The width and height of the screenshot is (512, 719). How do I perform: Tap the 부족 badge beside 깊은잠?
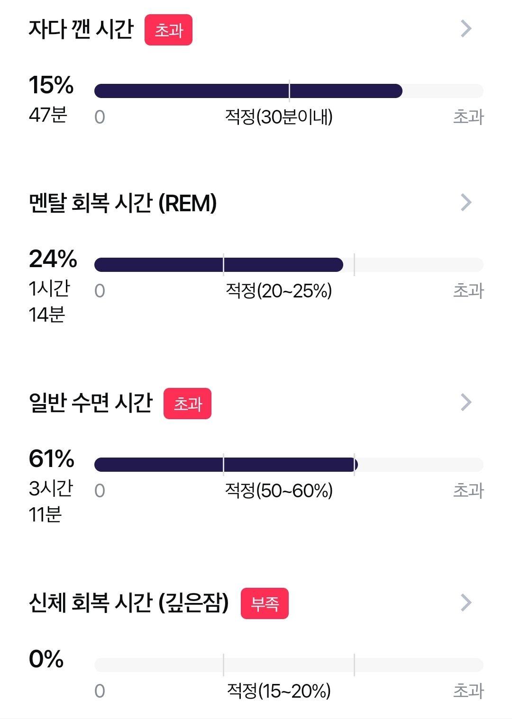click(265, 603)
